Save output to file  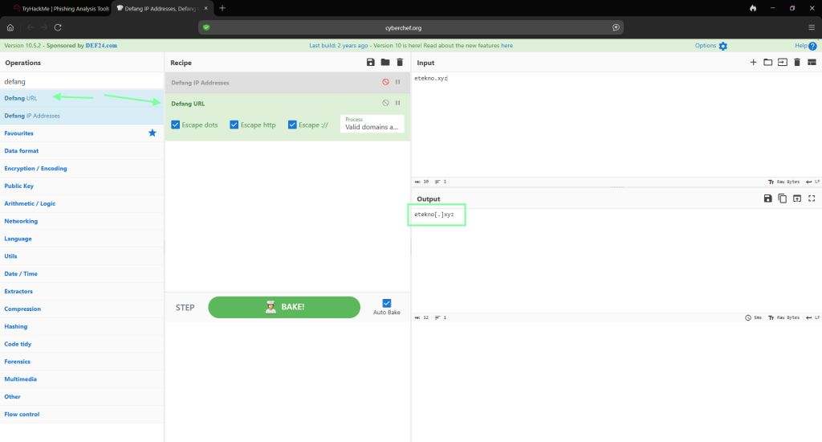[768, 198]
